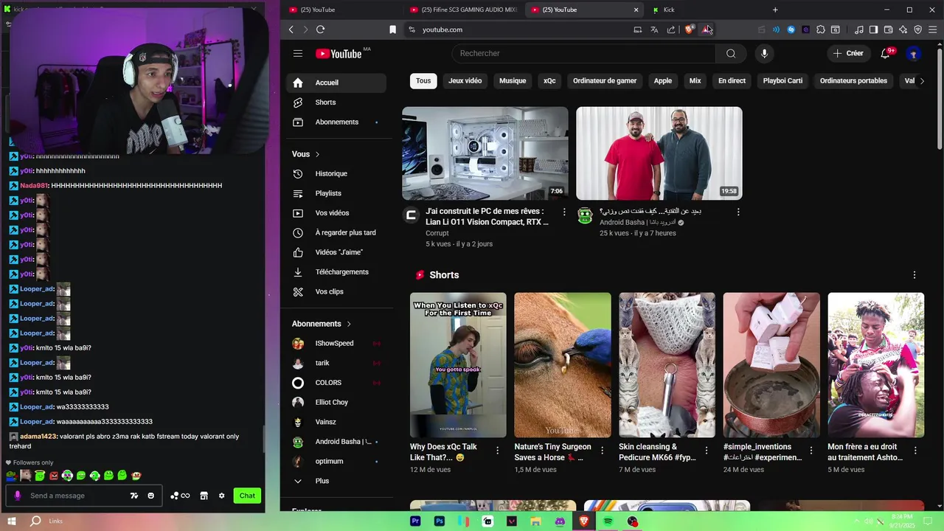Toggle the Brave Rewards triangle icon
Image resolution: width=944 pixels, height=531 pixels.
707,29
